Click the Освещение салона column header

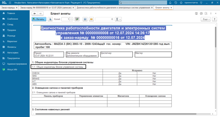click(x=155, y=96)
